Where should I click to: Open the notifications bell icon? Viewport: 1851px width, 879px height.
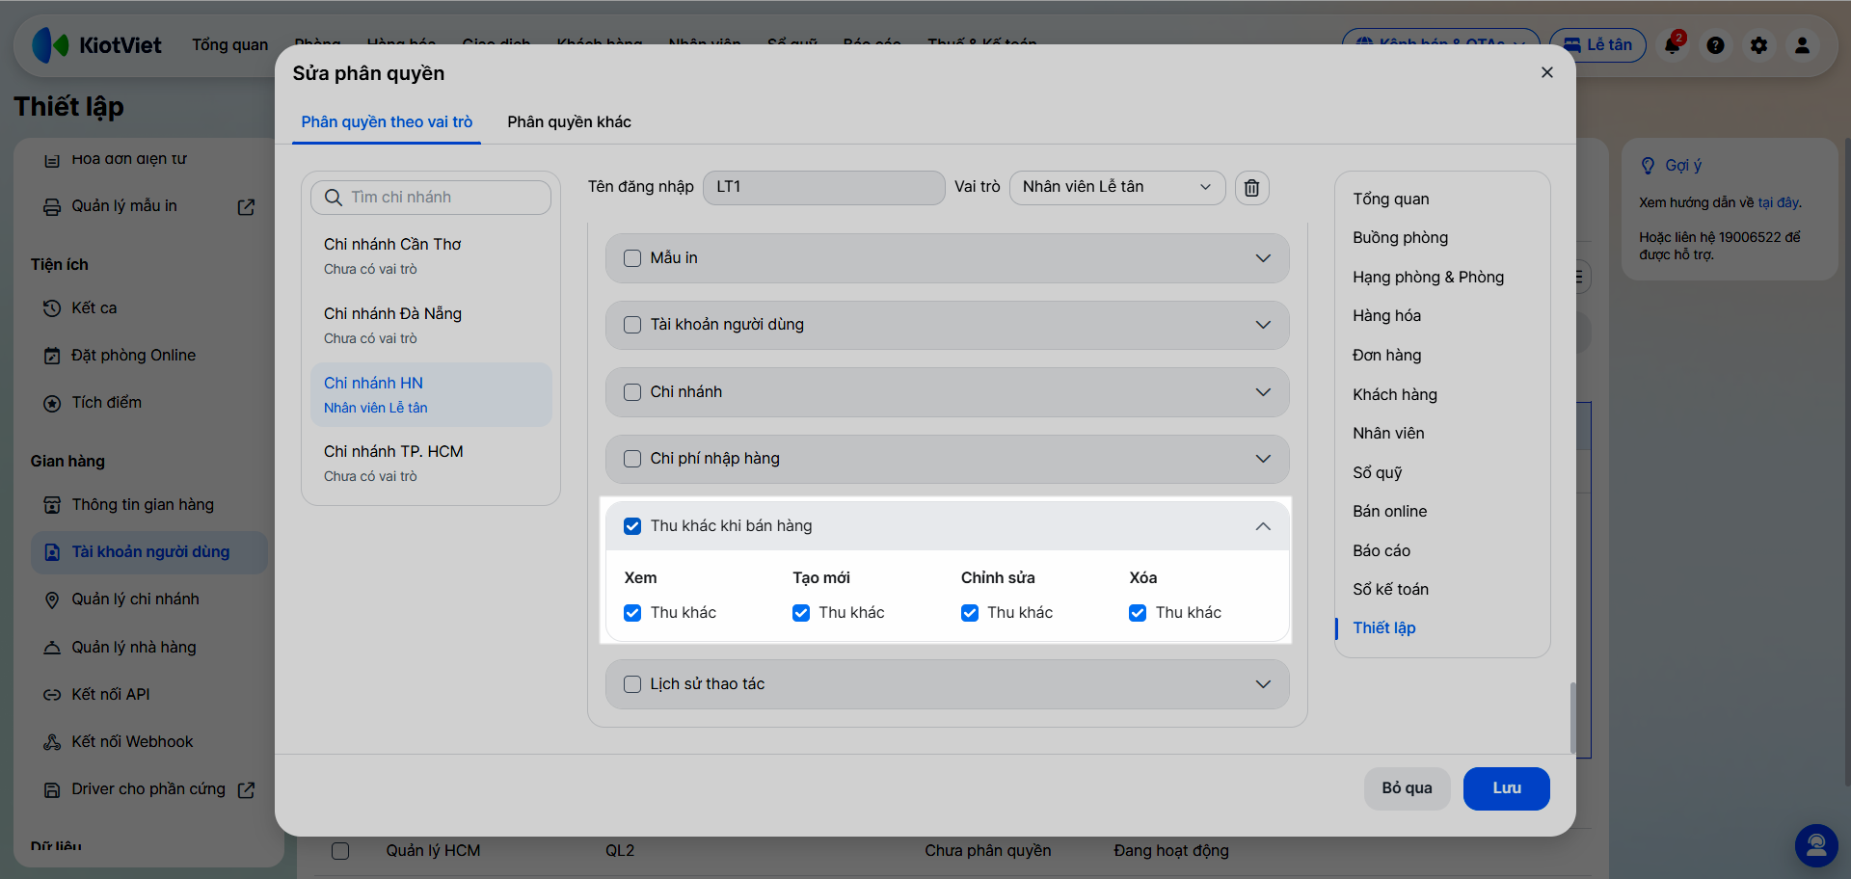(x=1673, y=45)
